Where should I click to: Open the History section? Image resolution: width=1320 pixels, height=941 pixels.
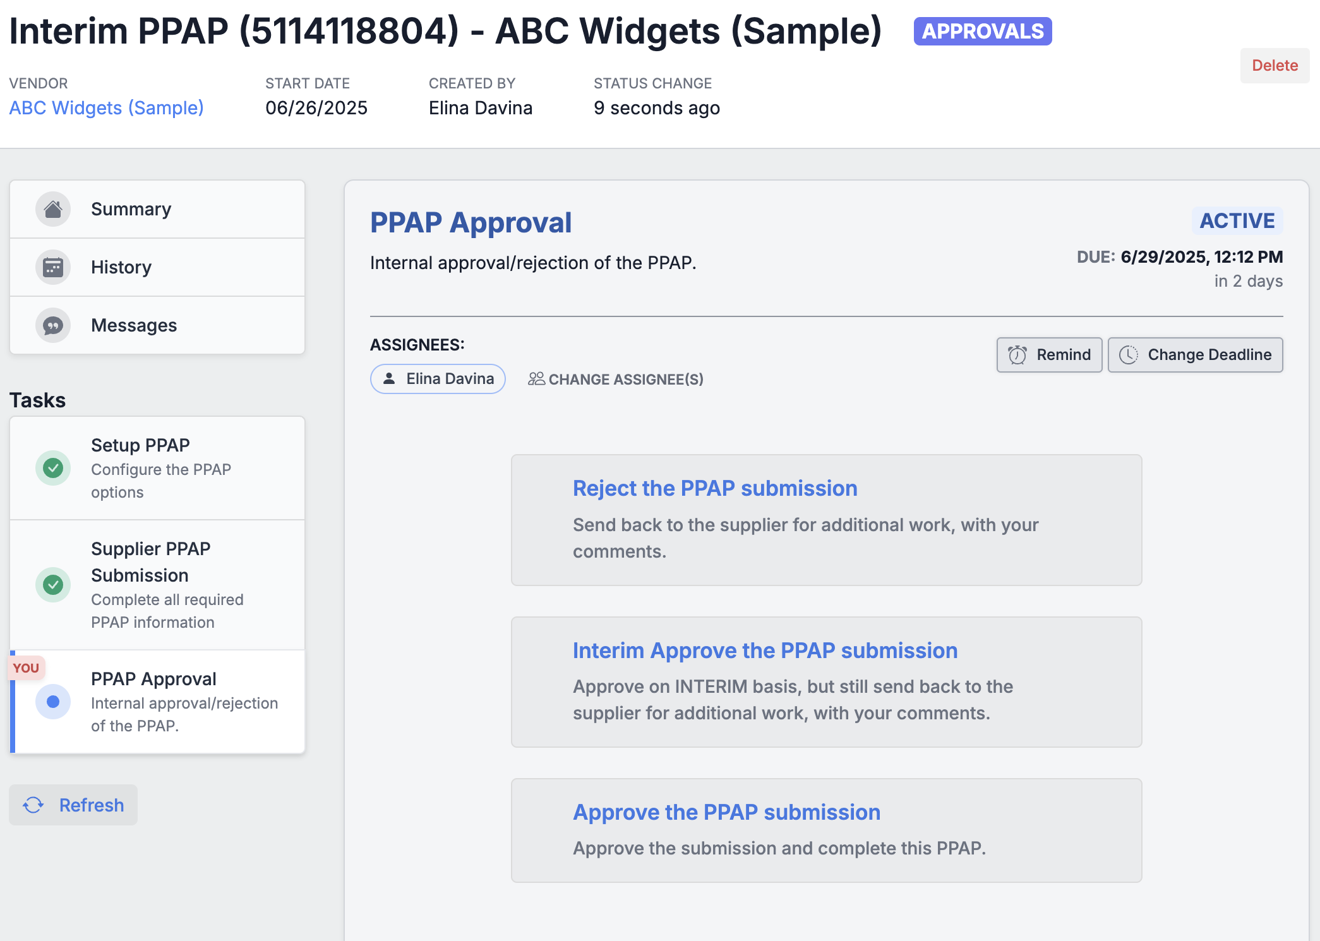tap(121, 267)
